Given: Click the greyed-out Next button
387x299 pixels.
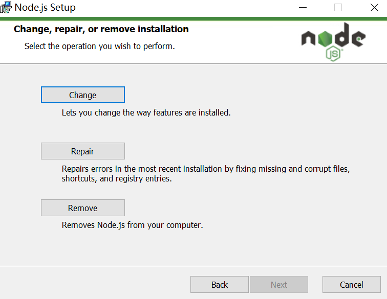Looking at the screenshot, I should [x=279, y=285].
